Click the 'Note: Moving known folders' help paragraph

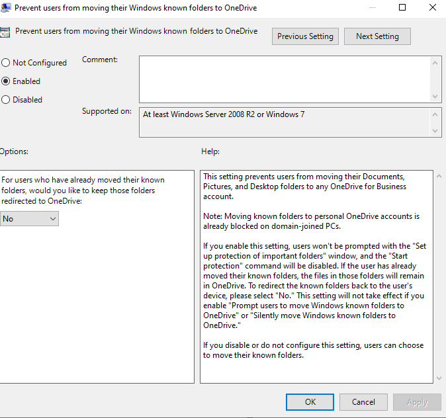tap(311, 221)
